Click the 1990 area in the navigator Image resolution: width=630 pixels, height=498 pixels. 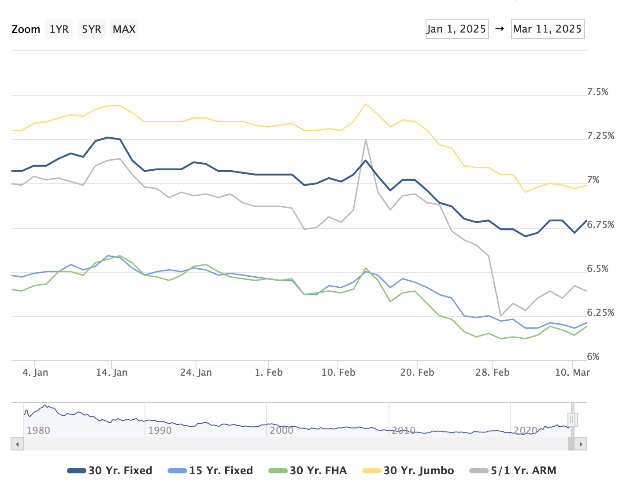pos(160,430)
